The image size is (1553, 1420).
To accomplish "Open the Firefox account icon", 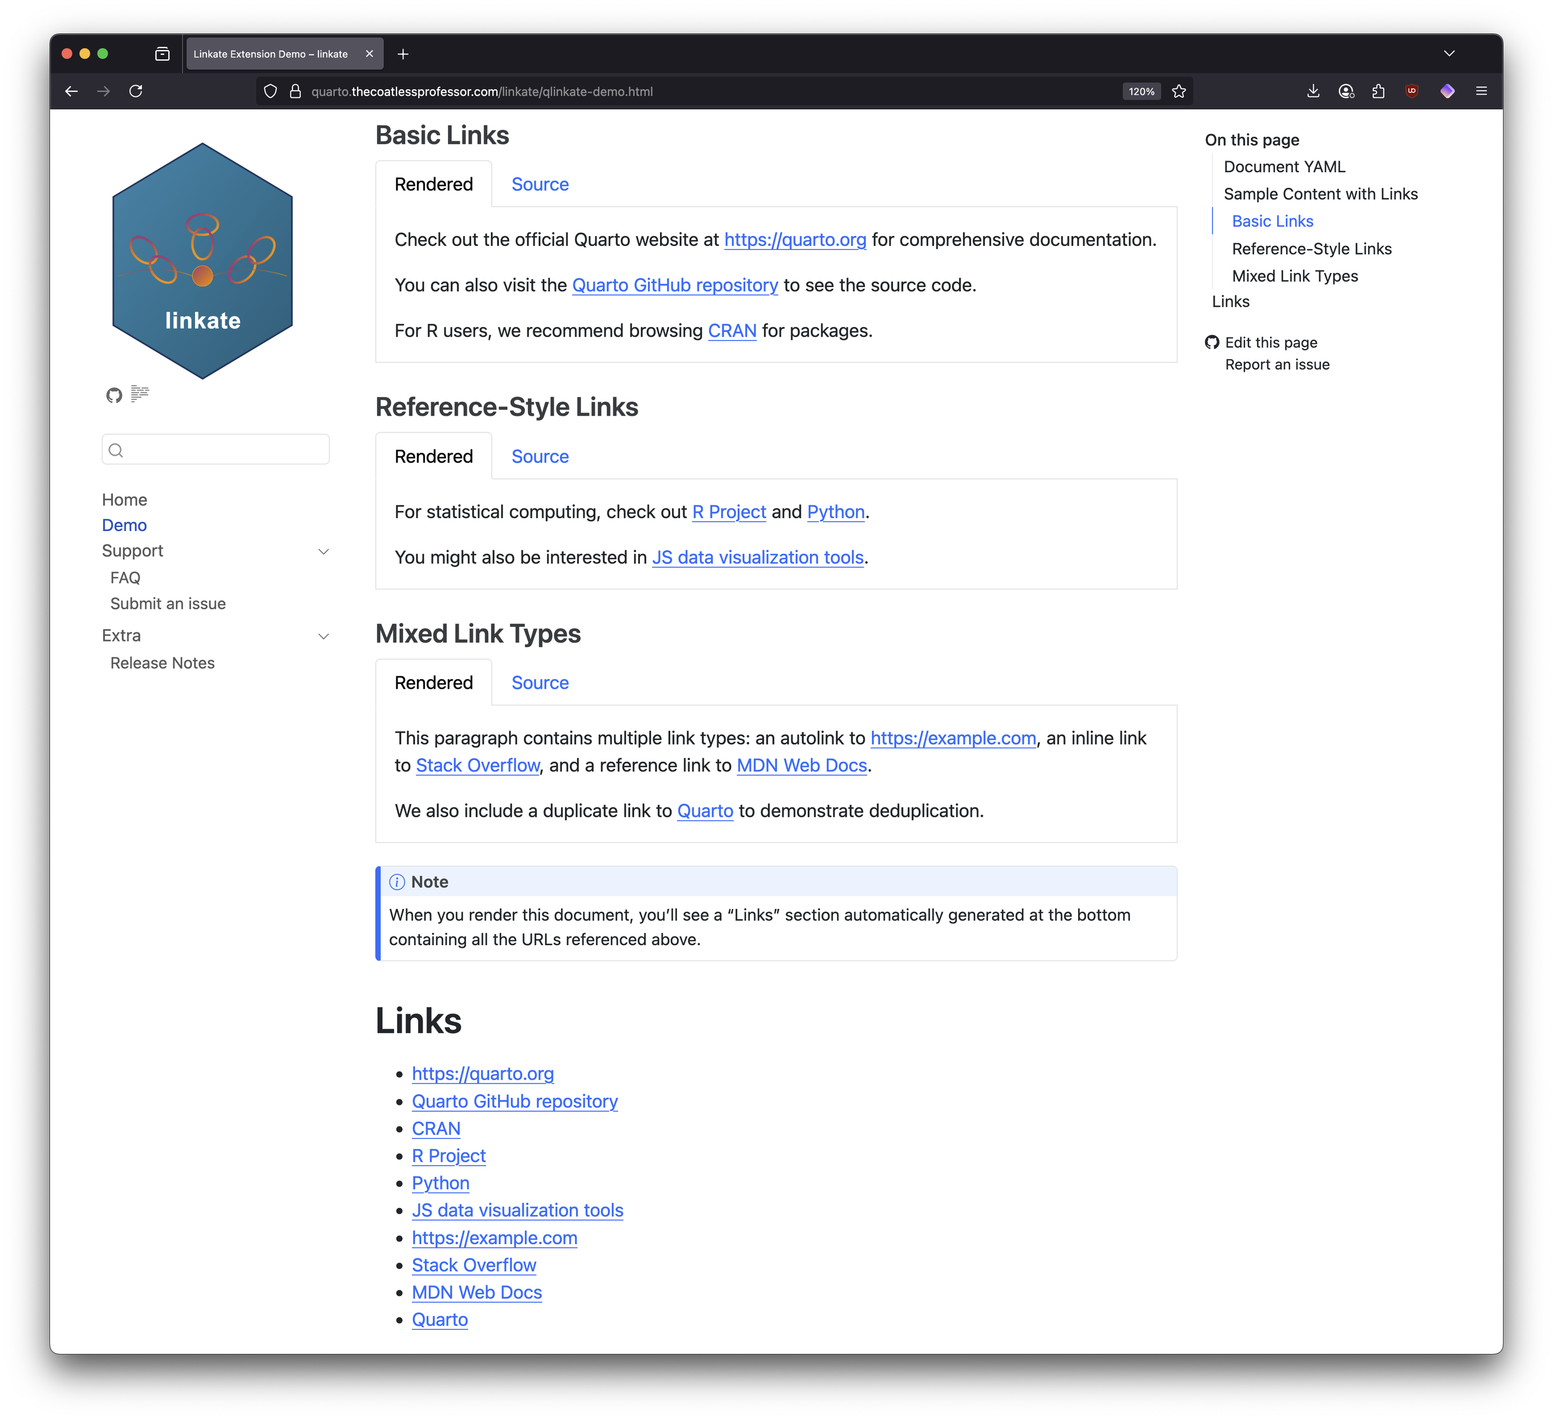I will coord(1346,91).
